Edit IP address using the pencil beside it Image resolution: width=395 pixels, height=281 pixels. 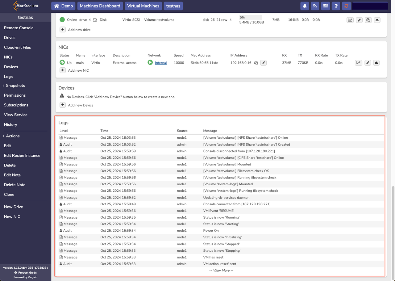(263, 63)
